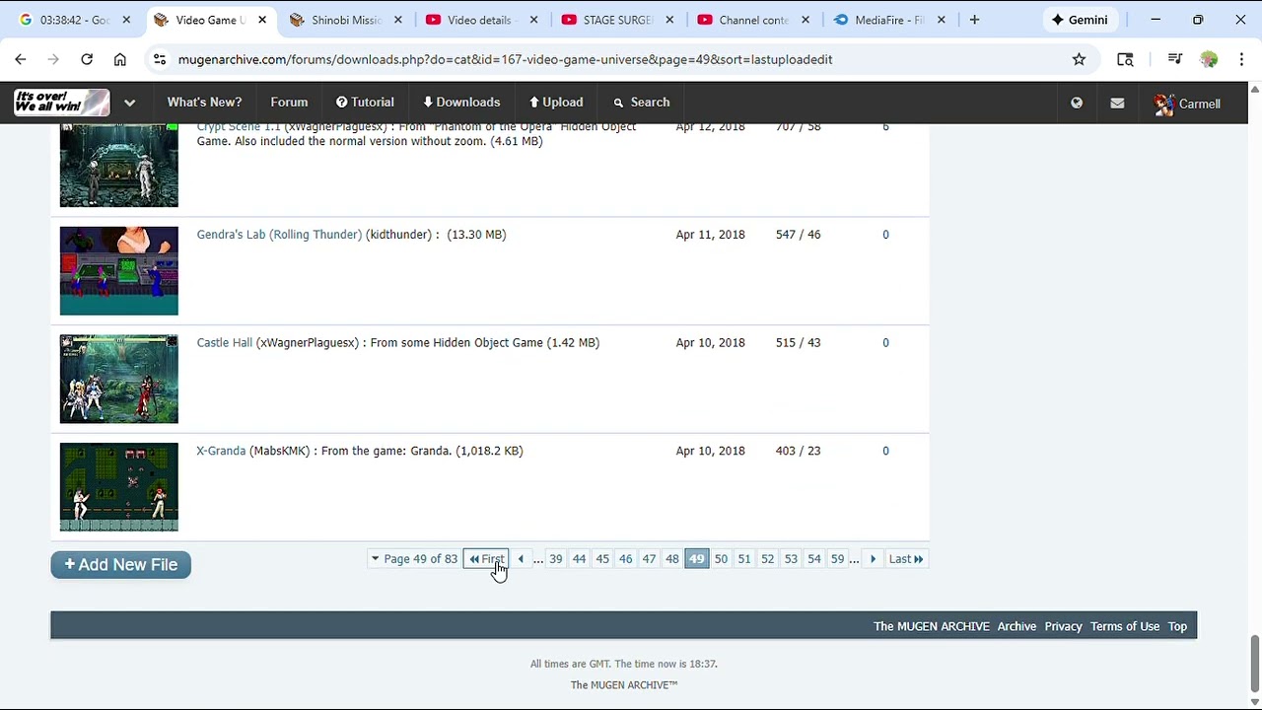Viewport: 1262px width, 710px height.
Task: Go to page 39
Action: click(x=556, y=559)
